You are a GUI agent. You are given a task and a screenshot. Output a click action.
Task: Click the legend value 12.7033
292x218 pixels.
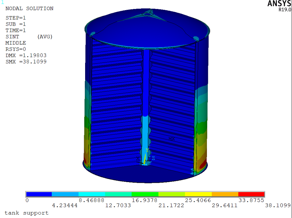[x=118, y=206]
